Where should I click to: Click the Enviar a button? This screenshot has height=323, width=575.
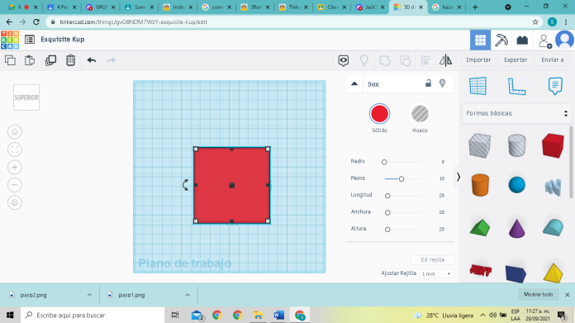coord(553,59)
